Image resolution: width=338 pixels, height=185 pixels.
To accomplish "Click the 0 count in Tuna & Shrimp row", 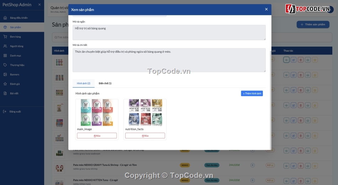I will click(x=252, y=165).
